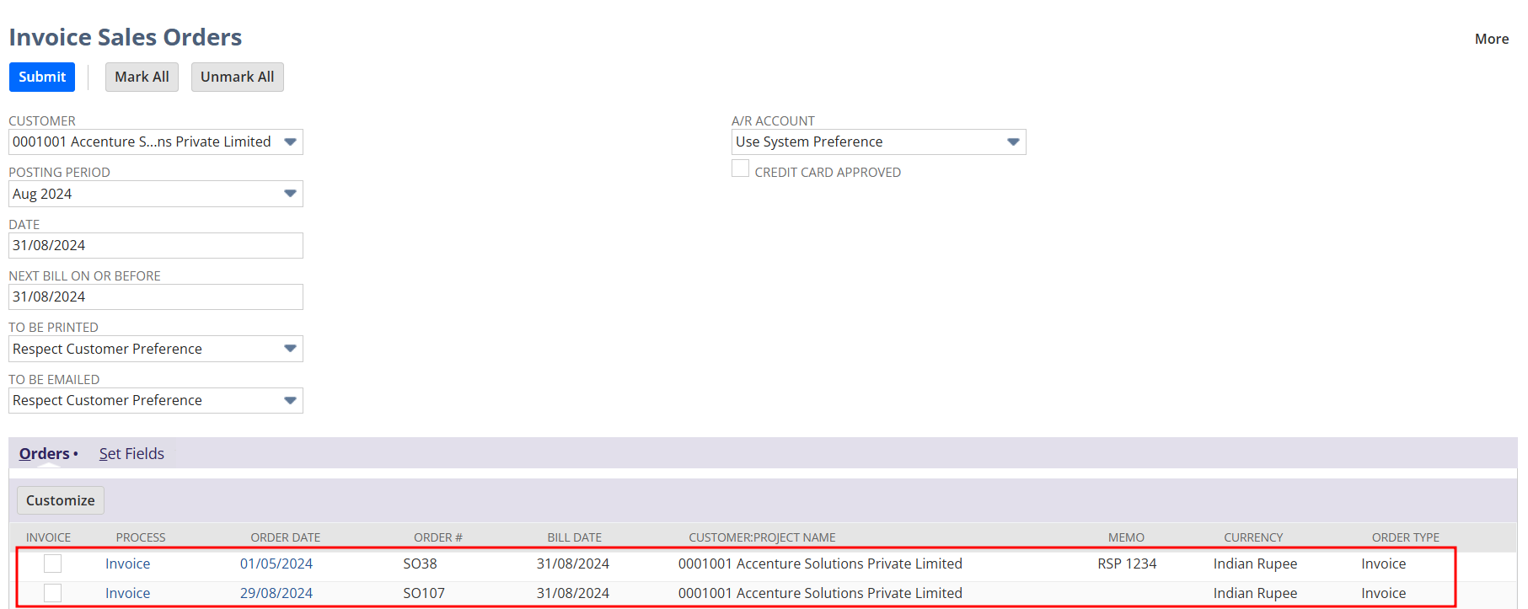Open the 29/08/2024 order date link
The image size is (1528, 609).
276,593
